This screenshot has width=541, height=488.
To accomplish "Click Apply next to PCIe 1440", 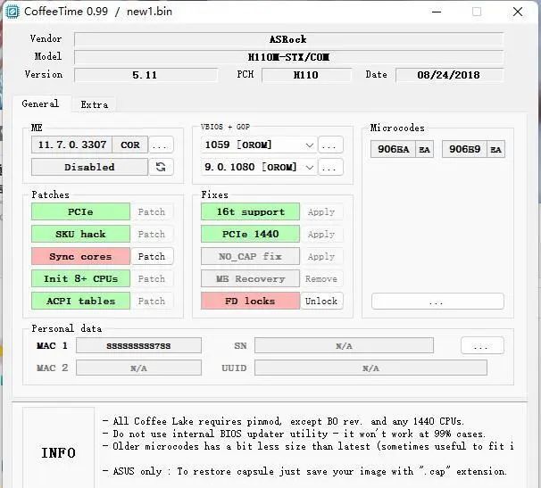I will click(x=321, y=234).
